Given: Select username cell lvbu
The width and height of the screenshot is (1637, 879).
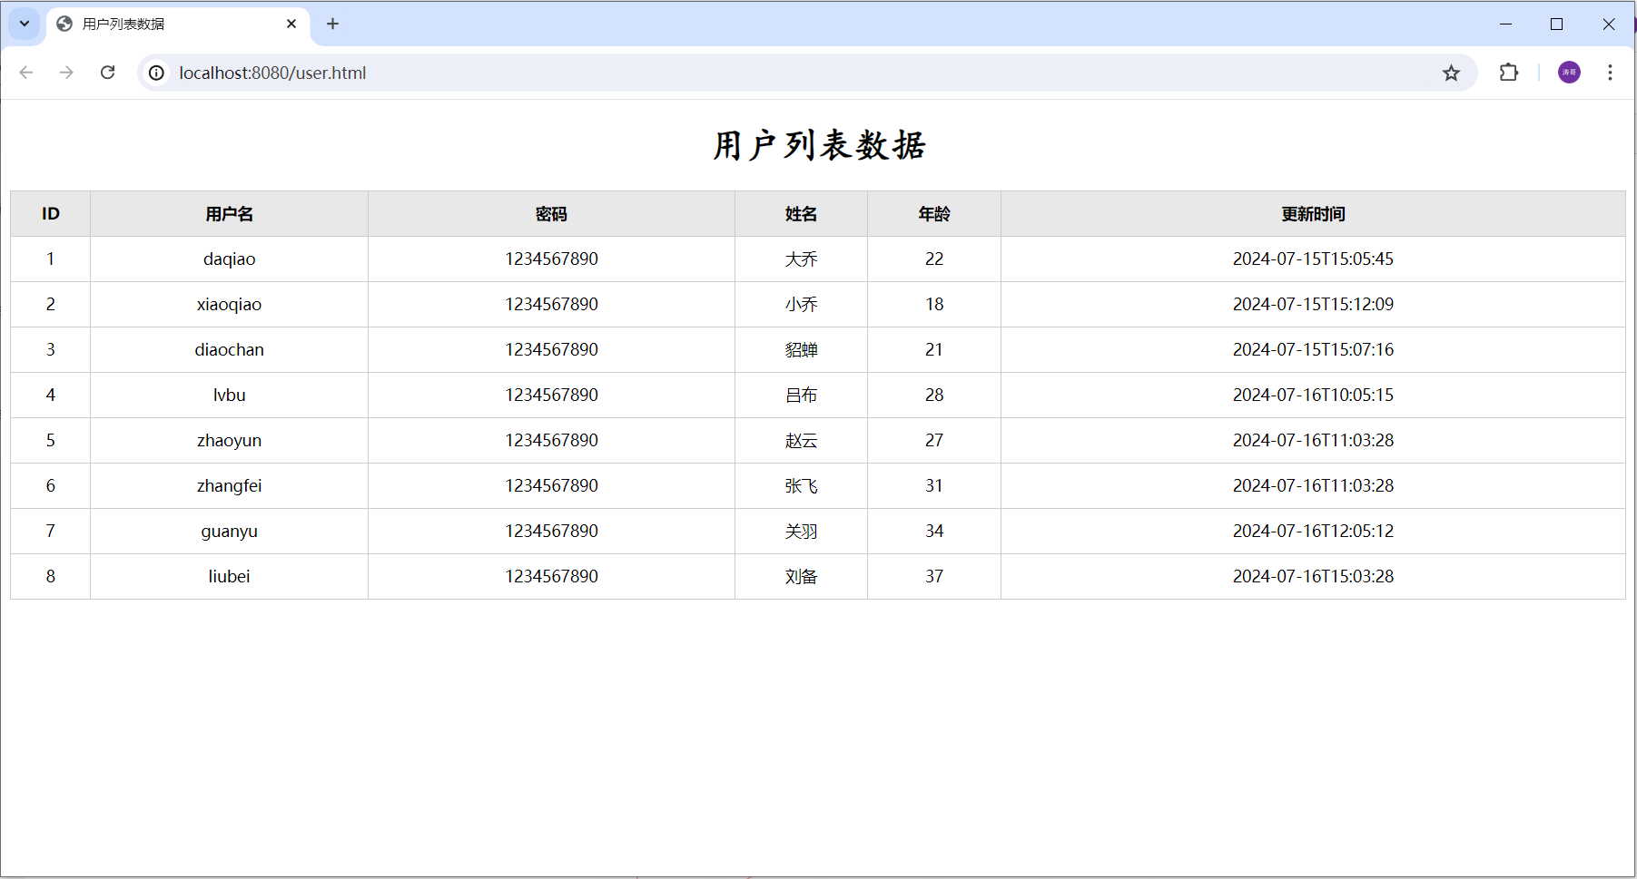Looking at the screenshot, I should 230,396.
